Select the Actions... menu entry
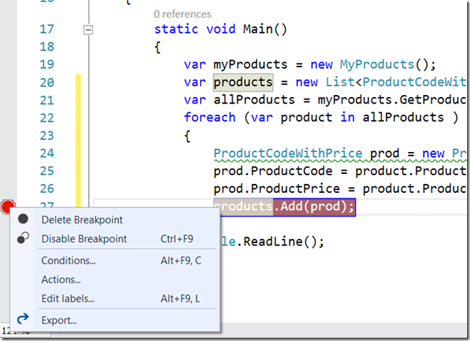 point(61,279)
